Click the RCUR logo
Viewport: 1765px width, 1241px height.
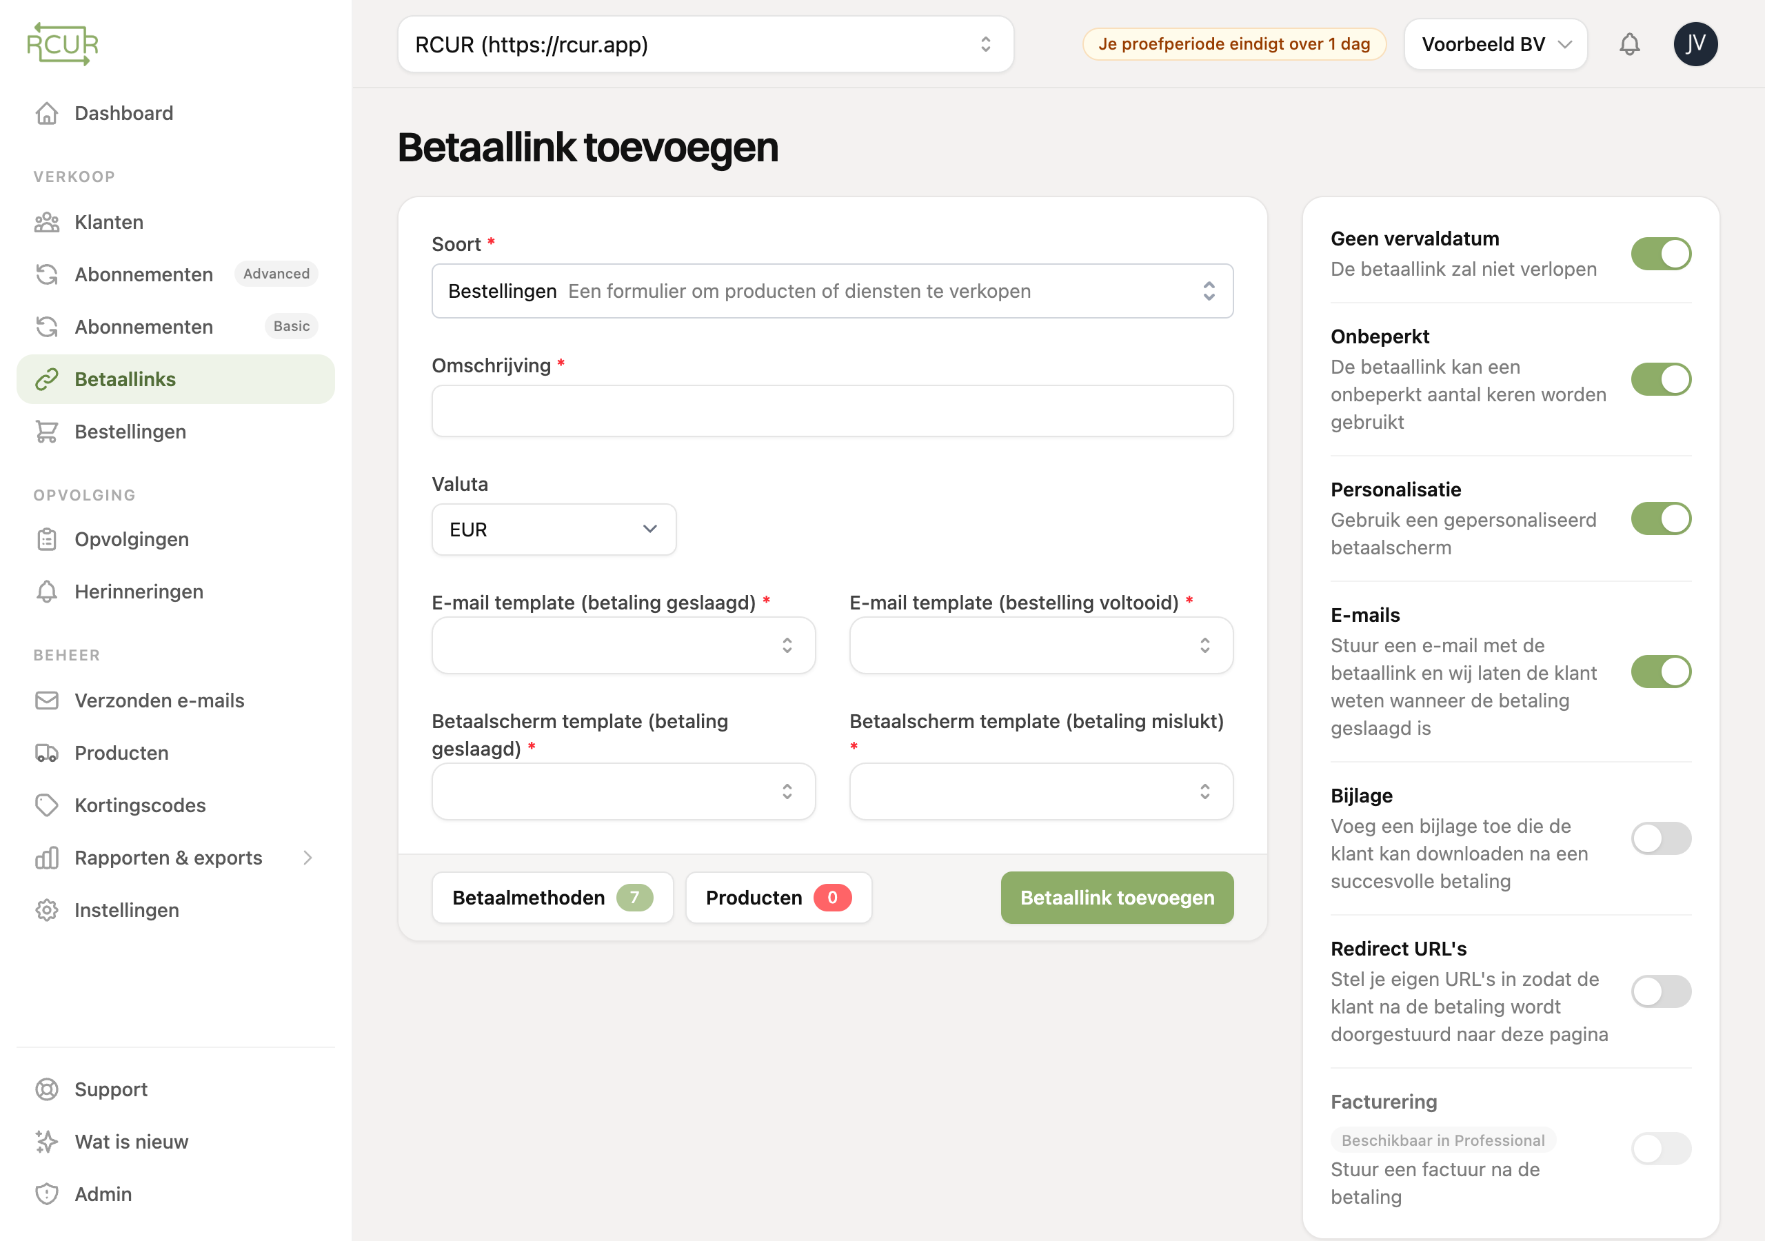pos(62,44)
